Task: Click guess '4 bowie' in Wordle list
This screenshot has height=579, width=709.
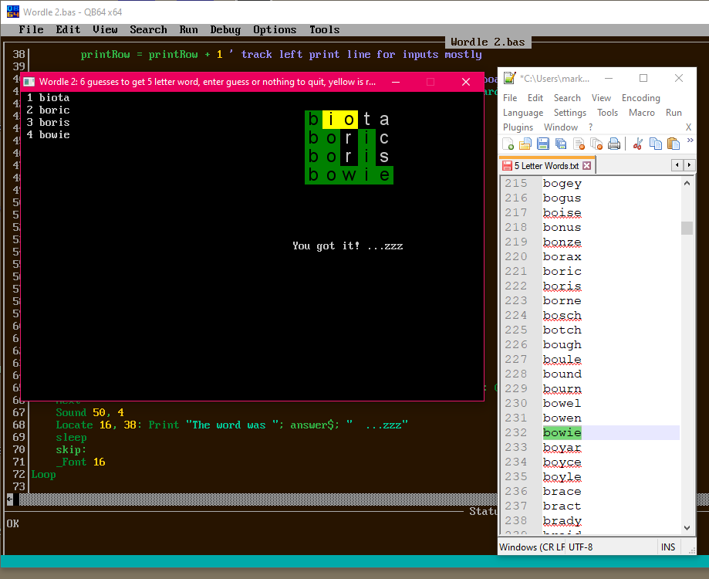Action: pyautogui.click(x=48, y=135)
